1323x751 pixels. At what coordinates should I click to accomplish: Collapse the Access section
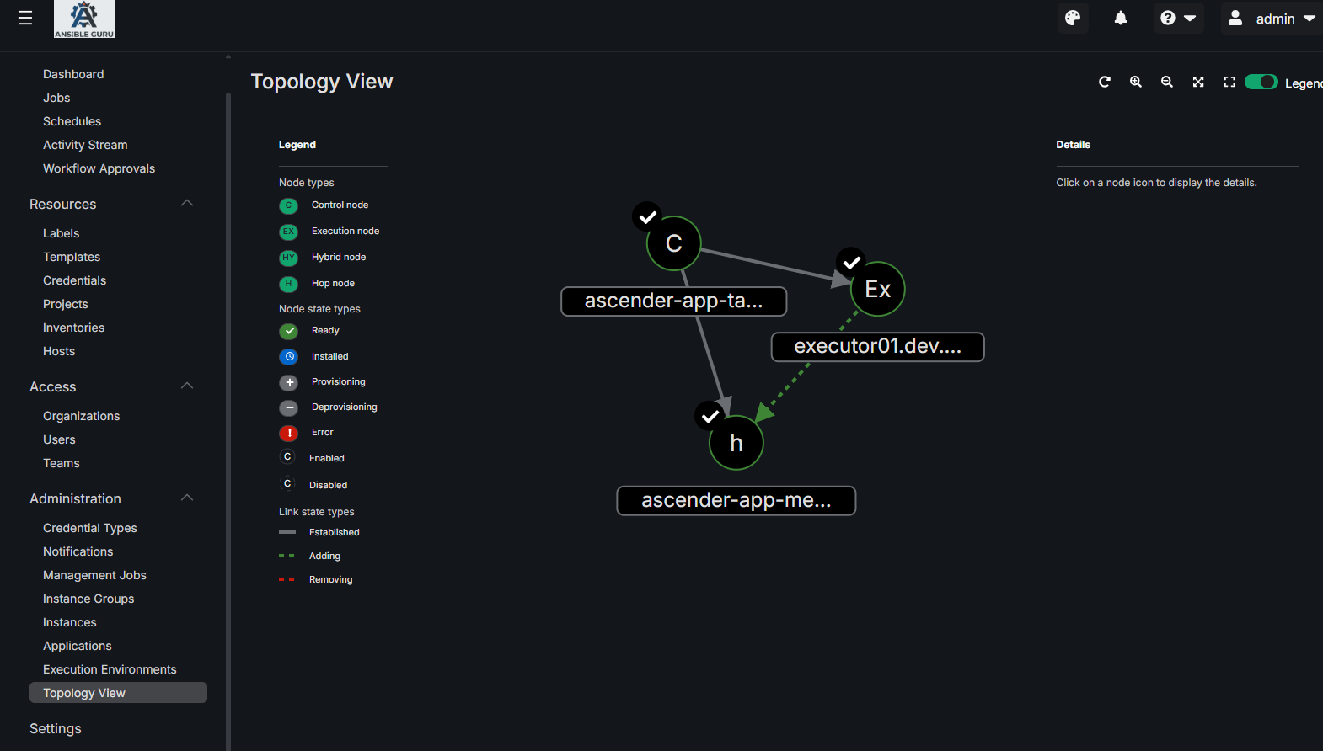[x=187, y=386]
